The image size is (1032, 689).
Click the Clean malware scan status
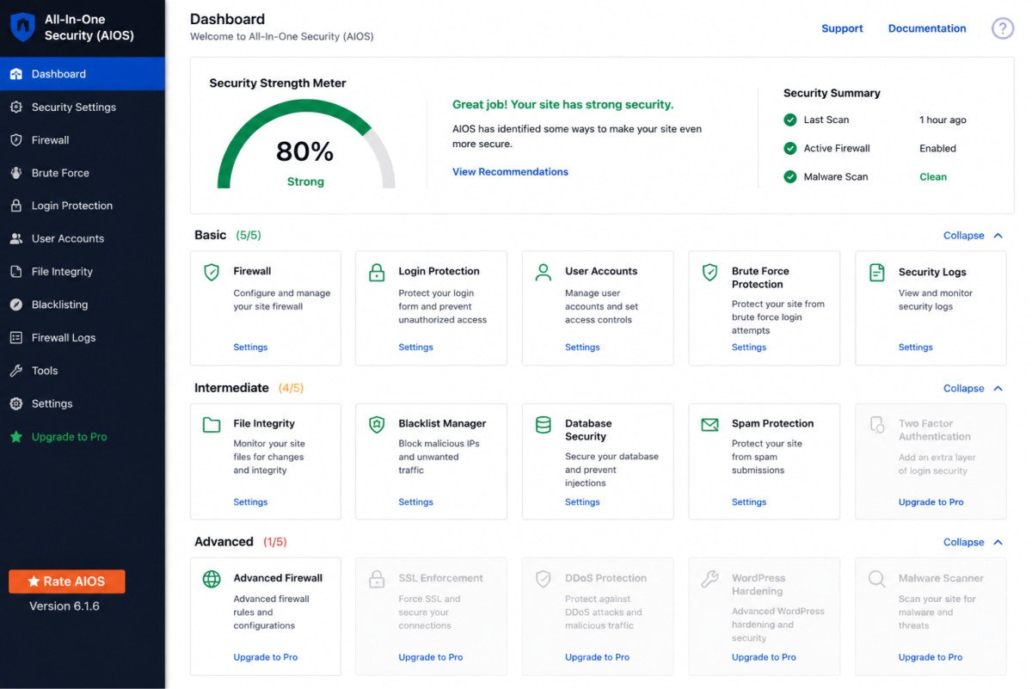coord(933,177)
